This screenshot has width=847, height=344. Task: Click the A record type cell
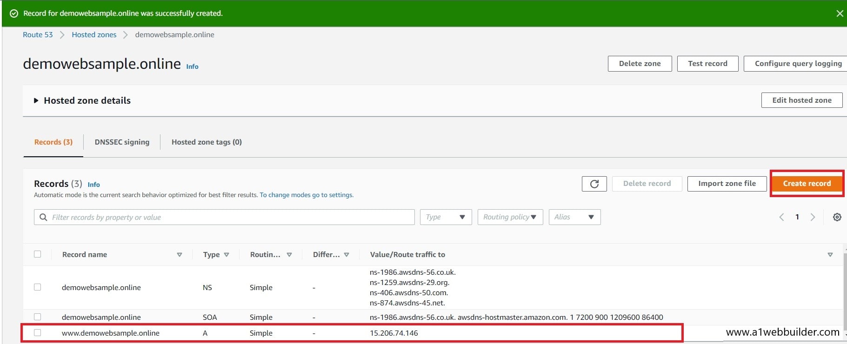tap(205, 333)
